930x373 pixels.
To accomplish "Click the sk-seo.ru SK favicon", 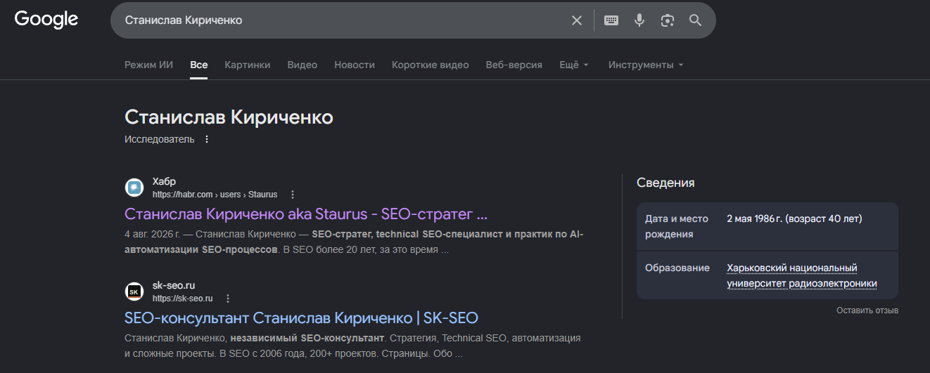I will 134,292.
